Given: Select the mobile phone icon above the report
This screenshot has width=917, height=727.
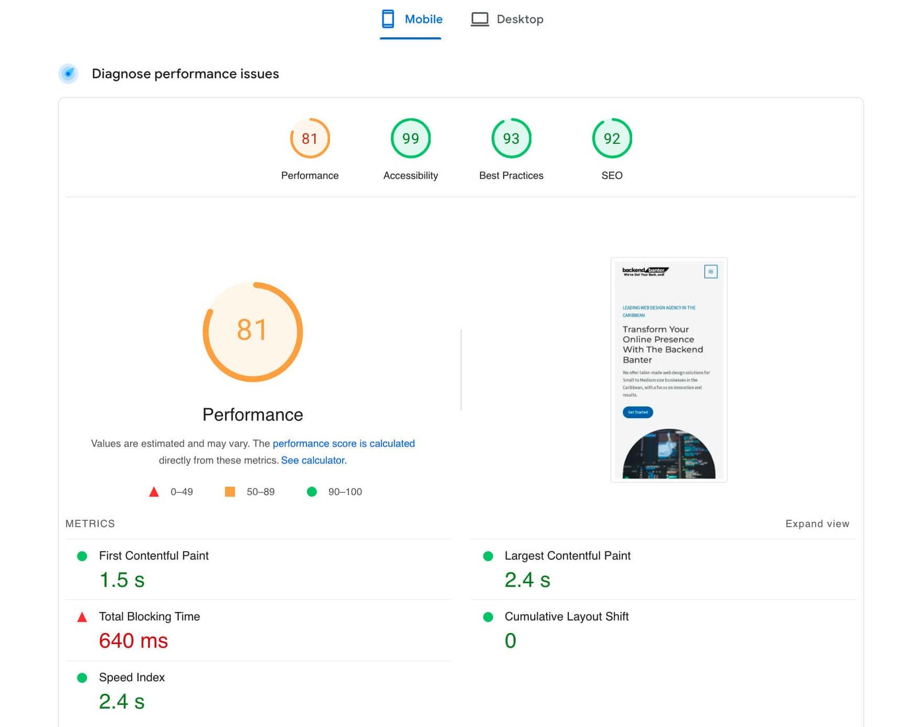Looking at the screenshot, I should pyautogui.click(x=387, y=18).
